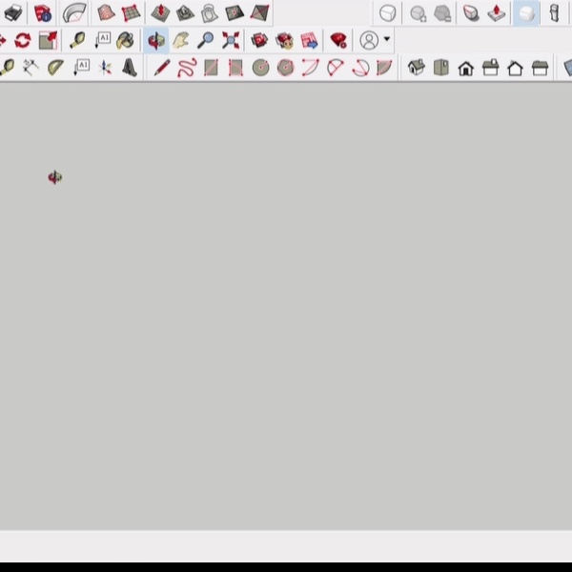Viewport: 572px width, 572px height.
Task: Select Tape Measure tool in second row
Action: pyautogui.click(x=77, y=40)
